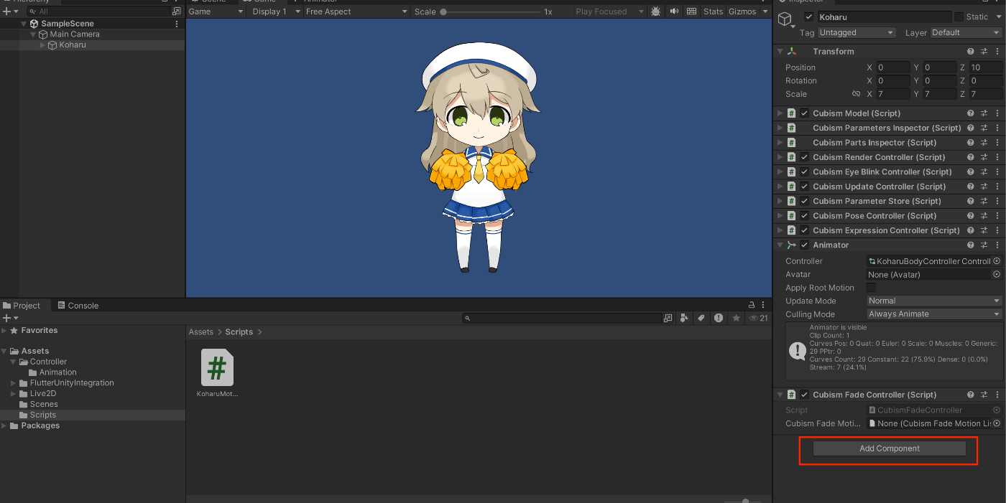The image size is (1006, 503).
Task: Open the Game view mode dropdown
Action: (x=216, y=11)
